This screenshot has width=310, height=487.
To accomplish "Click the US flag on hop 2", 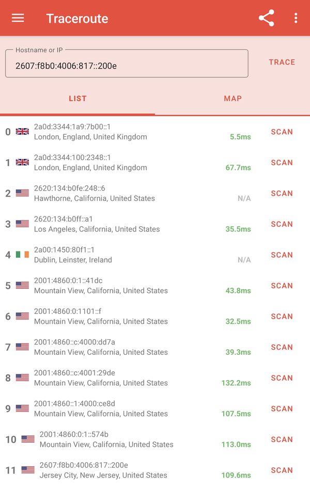I will [x=22, y=193].
